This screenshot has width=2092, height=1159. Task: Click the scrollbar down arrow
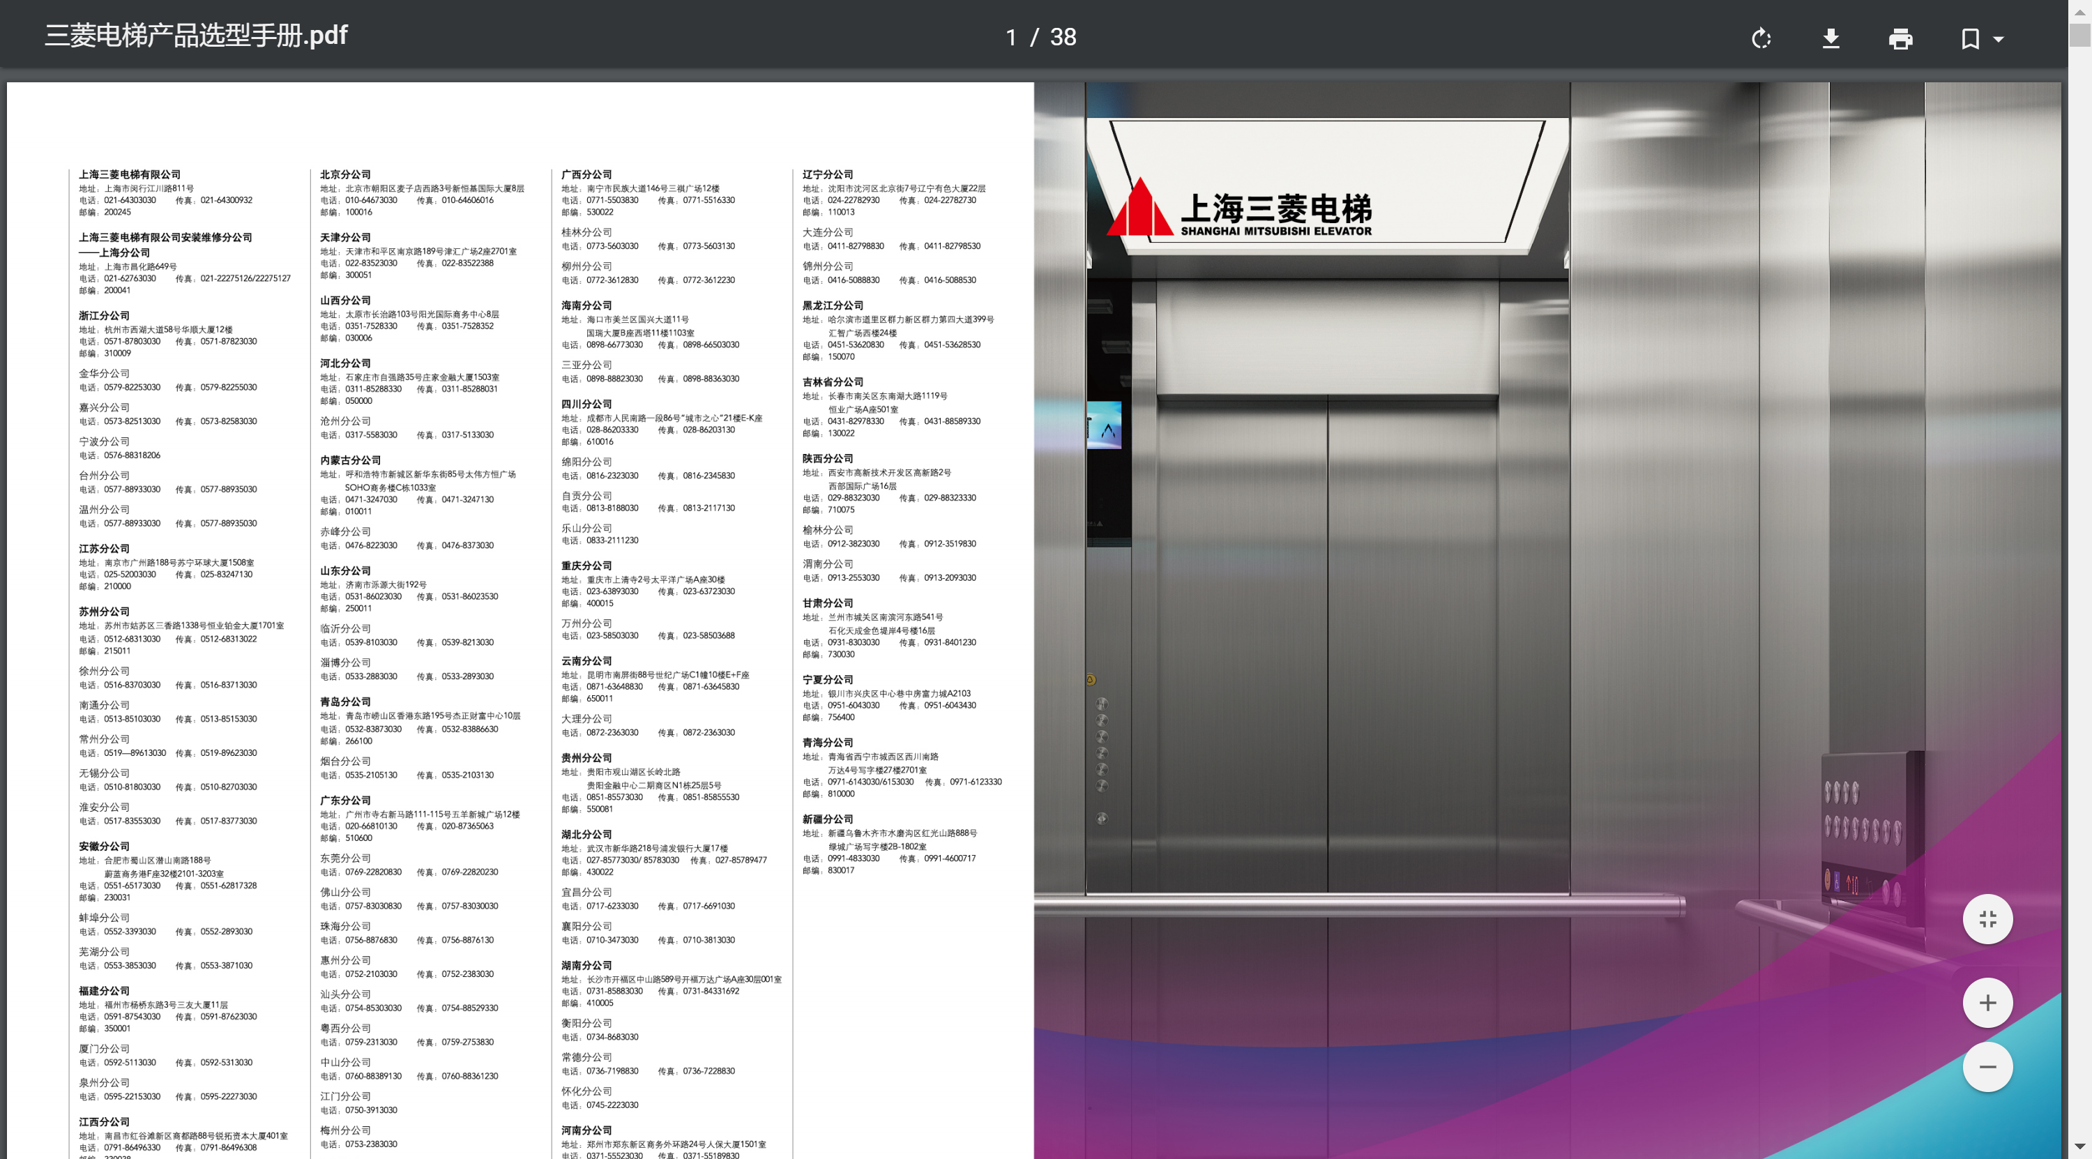point(2079,1147)
